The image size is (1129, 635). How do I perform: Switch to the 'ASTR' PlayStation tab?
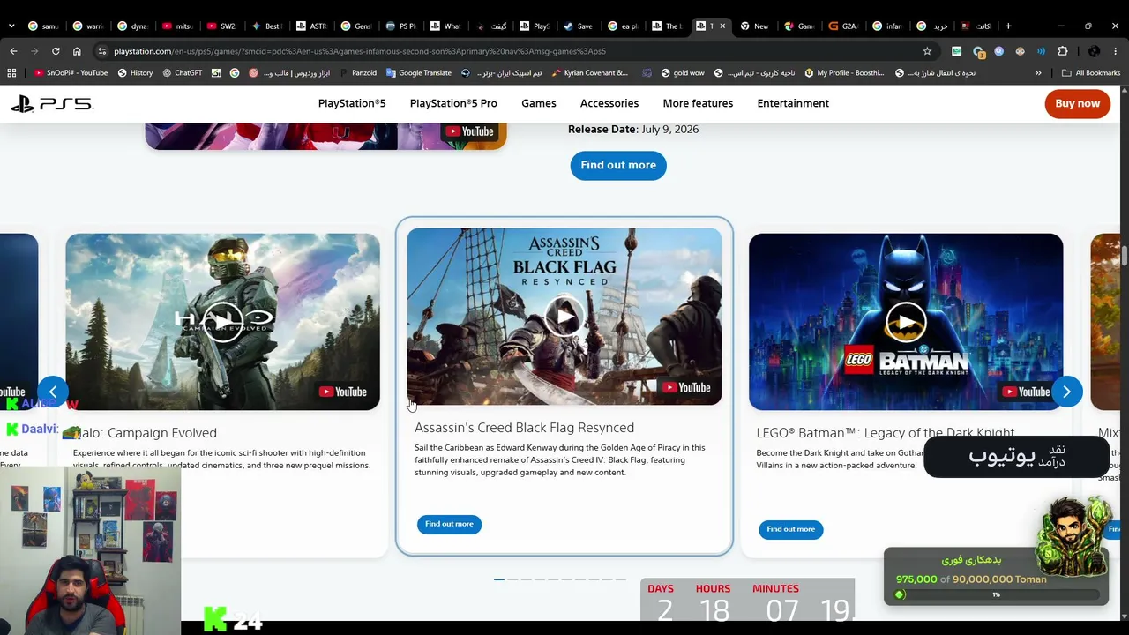tap(311, 26)
